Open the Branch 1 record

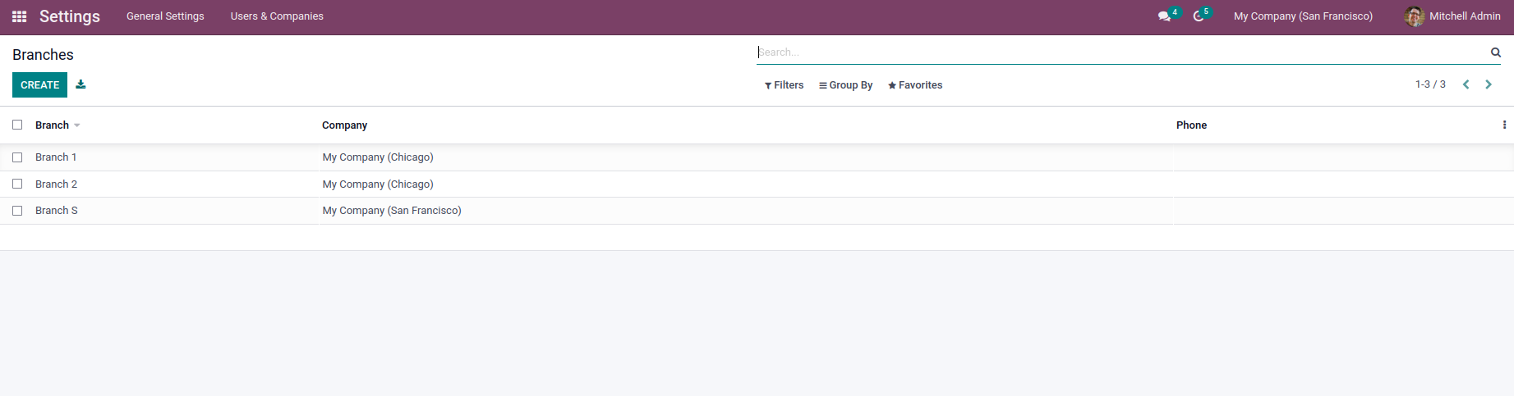[56, 157]
